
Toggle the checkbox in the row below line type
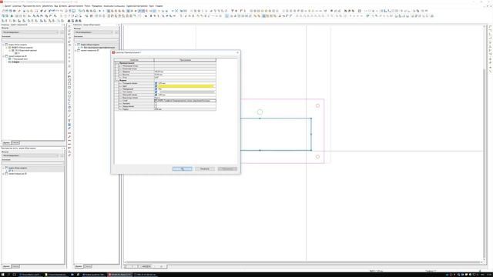point(156,95)
